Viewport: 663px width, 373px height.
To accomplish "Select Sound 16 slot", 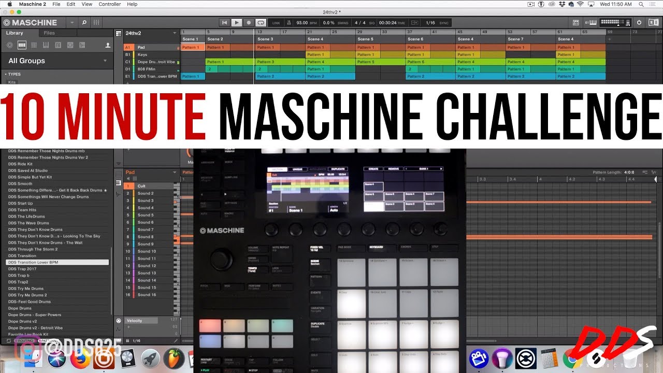I will [x=149, y=295].
